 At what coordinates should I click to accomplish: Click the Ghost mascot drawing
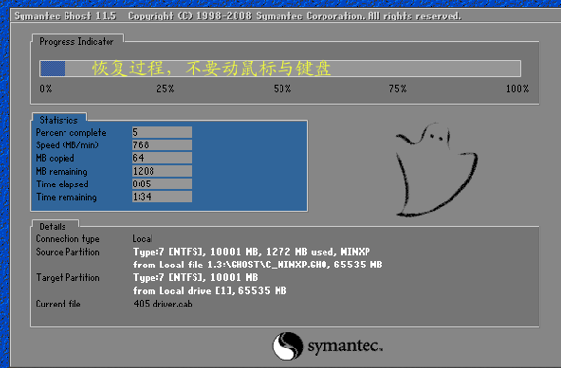437,170
